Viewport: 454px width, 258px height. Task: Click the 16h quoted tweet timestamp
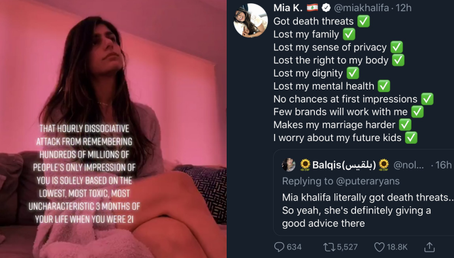coord(444,165)
